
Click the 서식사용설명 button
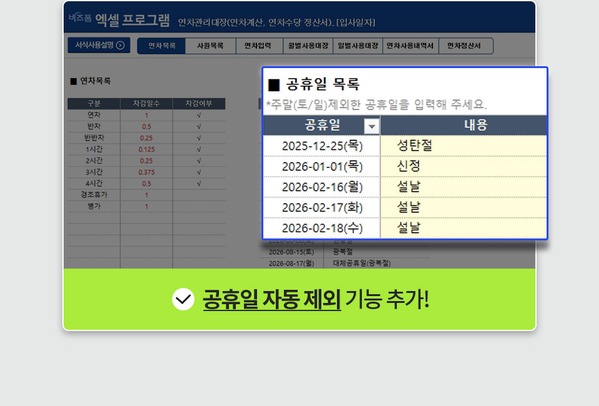click(x=99, y=45)
